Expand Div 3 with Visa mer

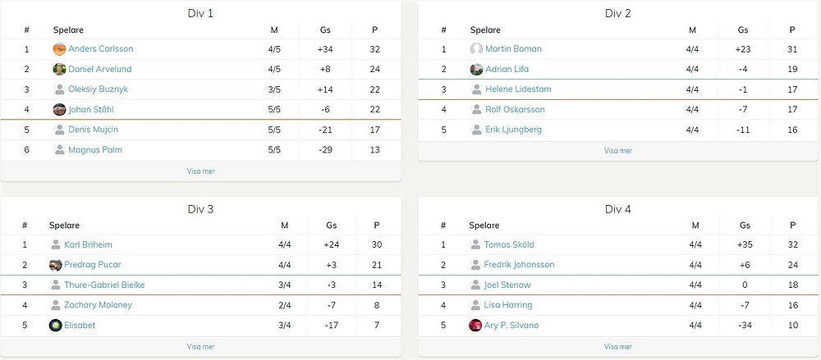pos(200,346)
